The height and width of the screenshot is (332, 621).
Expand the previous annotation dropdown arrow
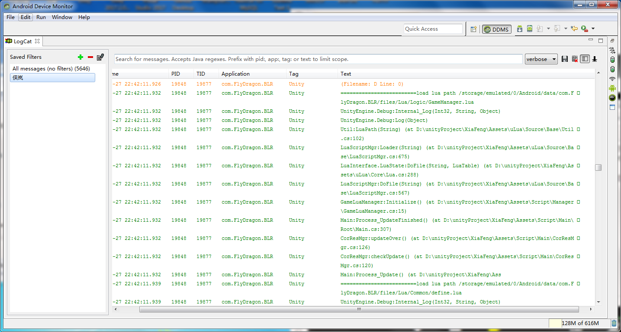point(566,29)
